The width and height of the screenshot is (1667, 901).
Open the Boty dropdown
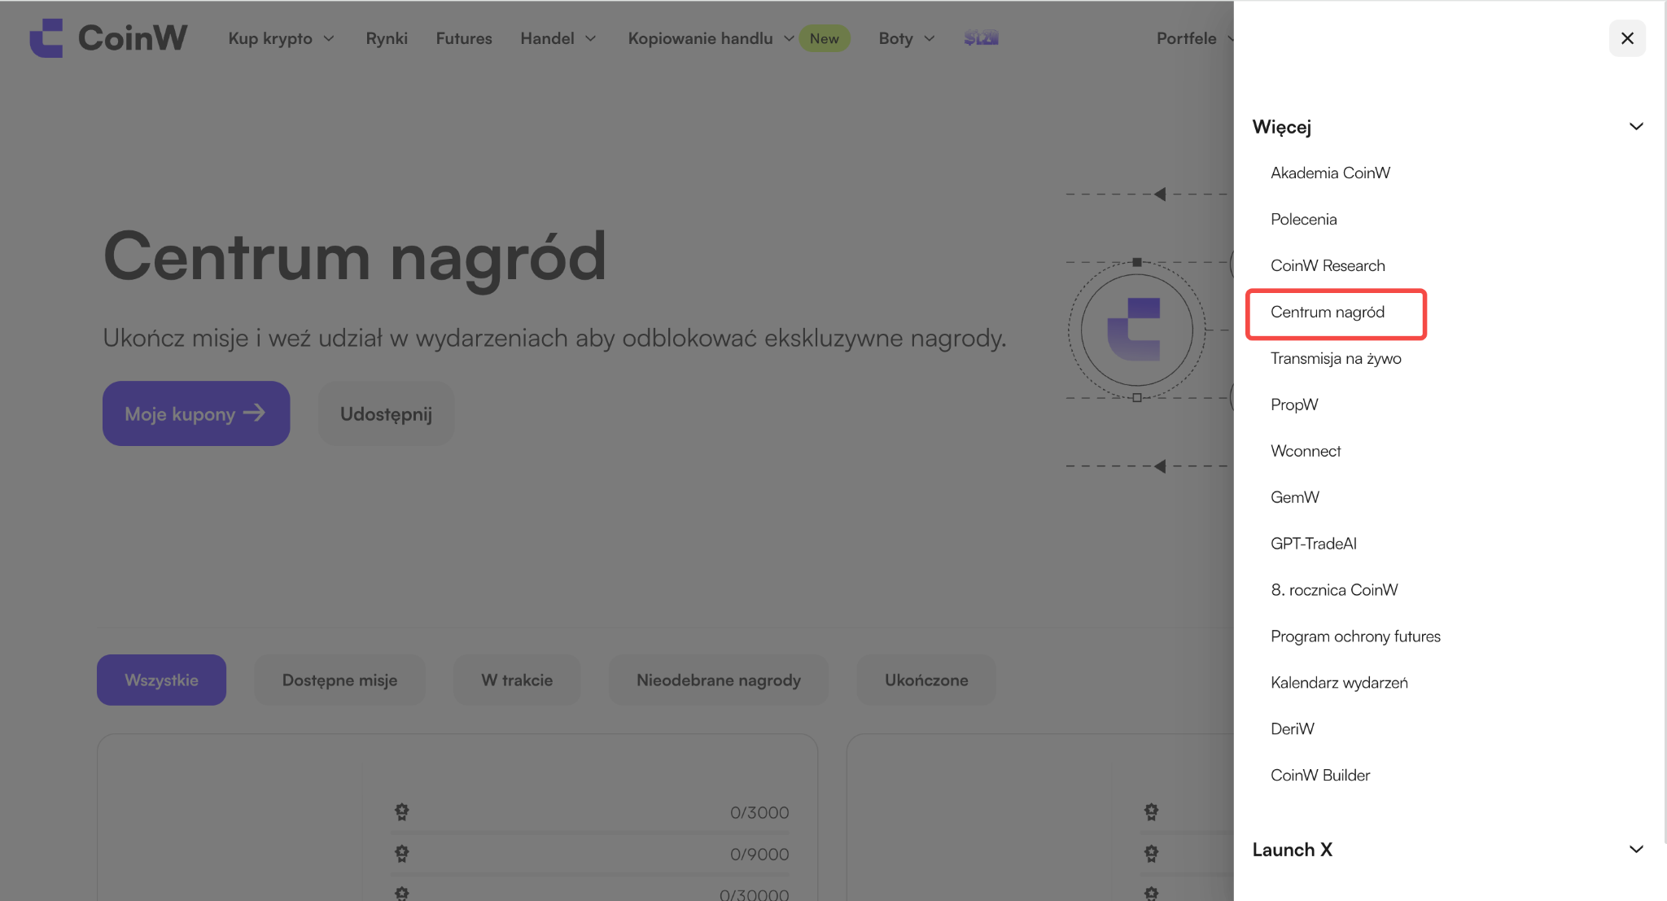(x=907, y=38)
